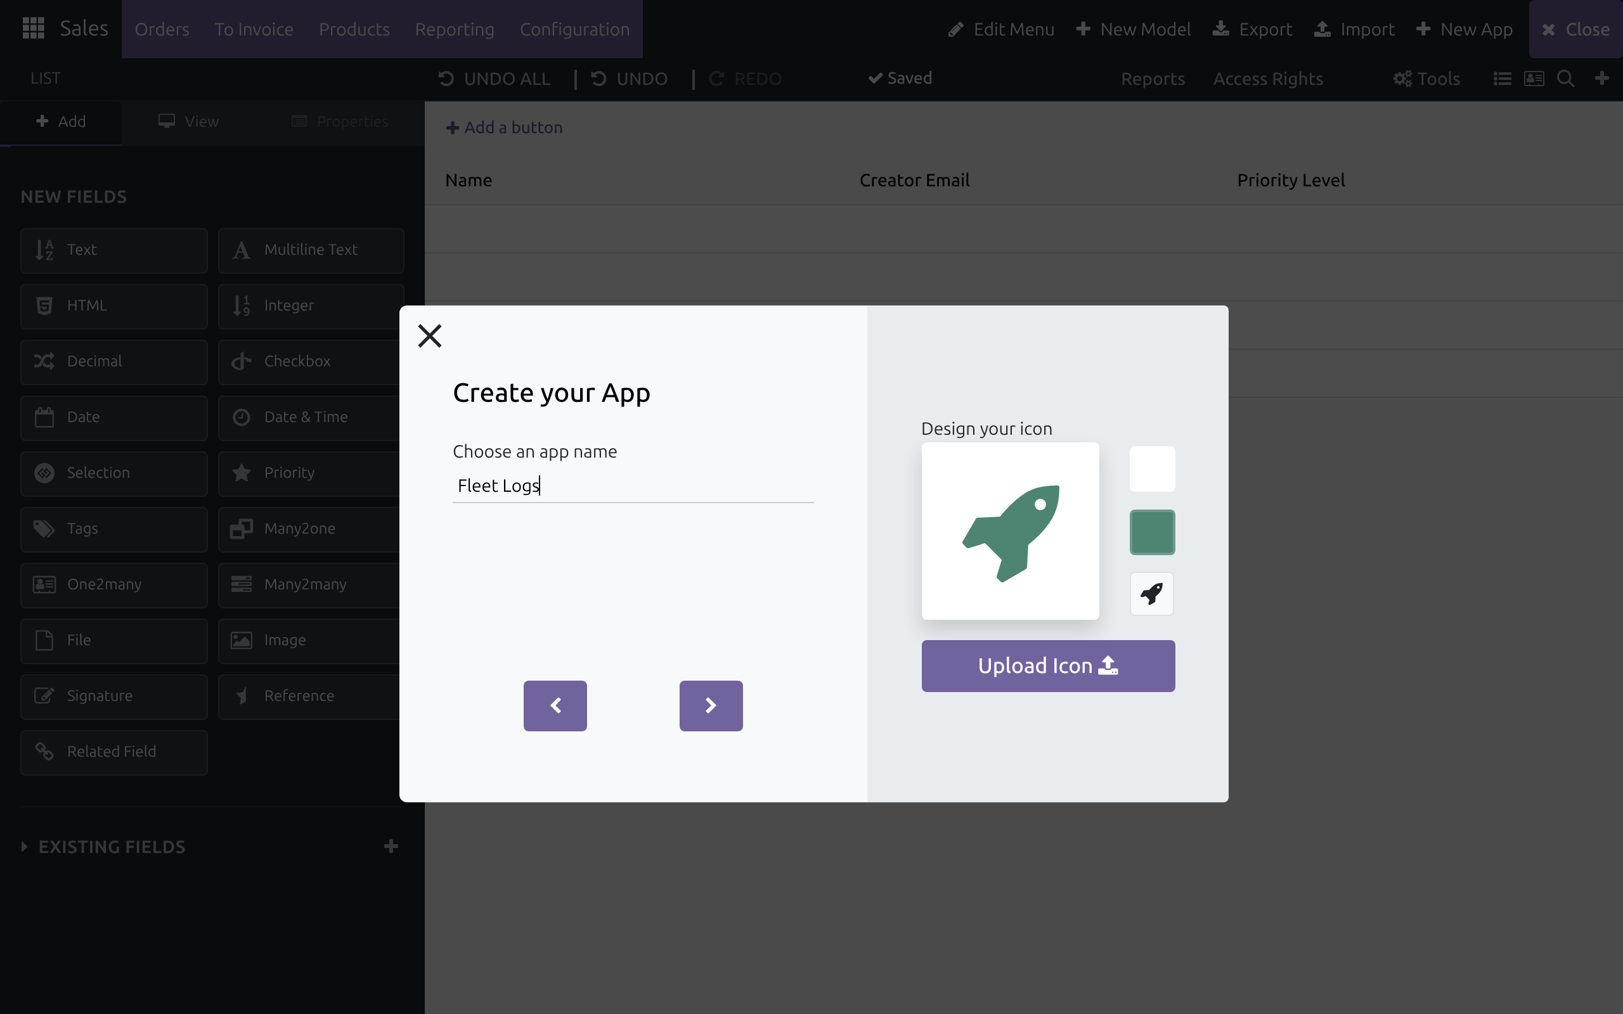Click the plus icon to add a view
Image resolution: width=1623 pixels, height=1014 pixels.
pyautogui.click(x=1601, y=78)
